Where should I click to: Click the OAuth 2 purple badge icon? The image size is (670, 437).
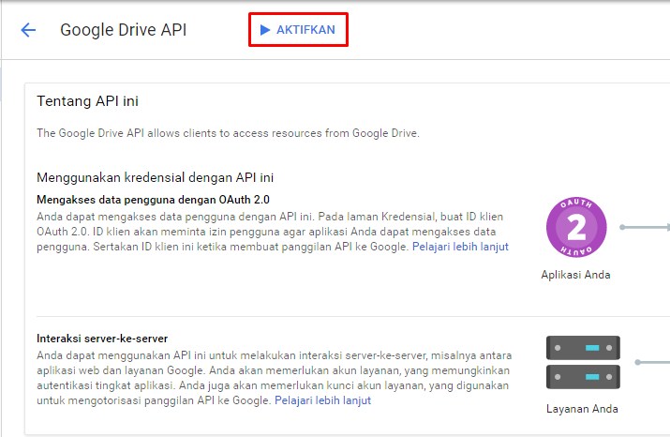576,227
